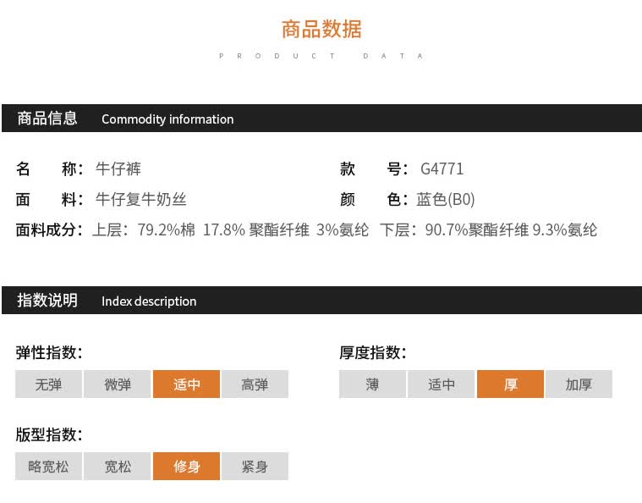Select the 略宽松 fit option
Viewport: 642px width, 503px height.
[49, 466]
